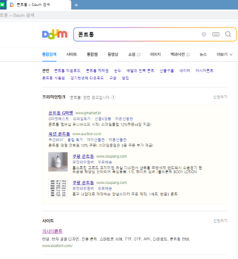Click 무료배송 under the BODY LOTION ad
Viewport: 238px width, 259px height.
[x=105, y=162]
